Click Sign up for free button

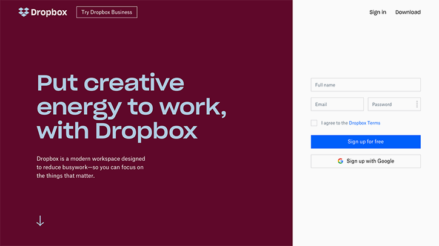coord(366,141)
